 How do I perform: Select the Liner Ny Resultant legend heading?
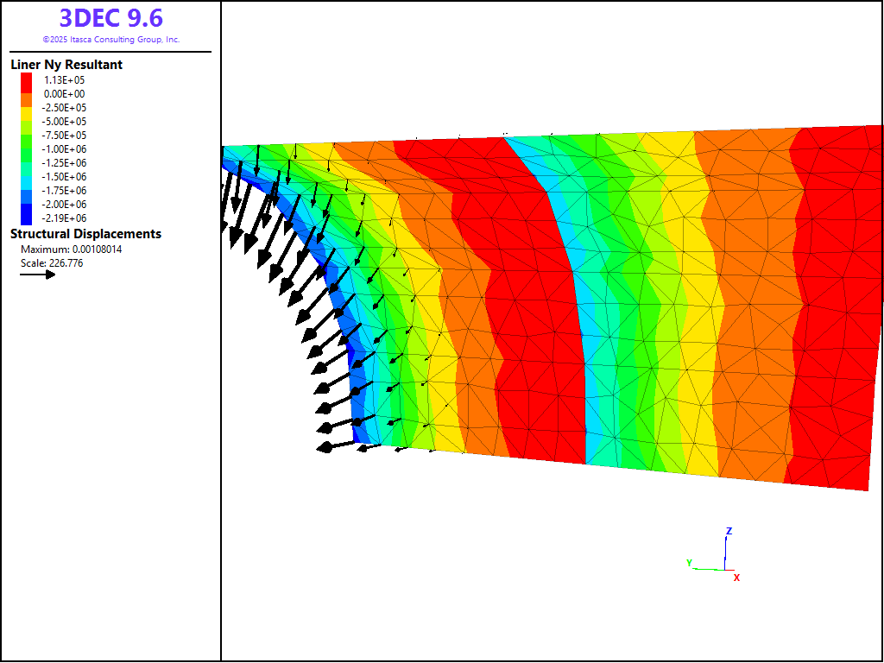click(x=66, y=65)
